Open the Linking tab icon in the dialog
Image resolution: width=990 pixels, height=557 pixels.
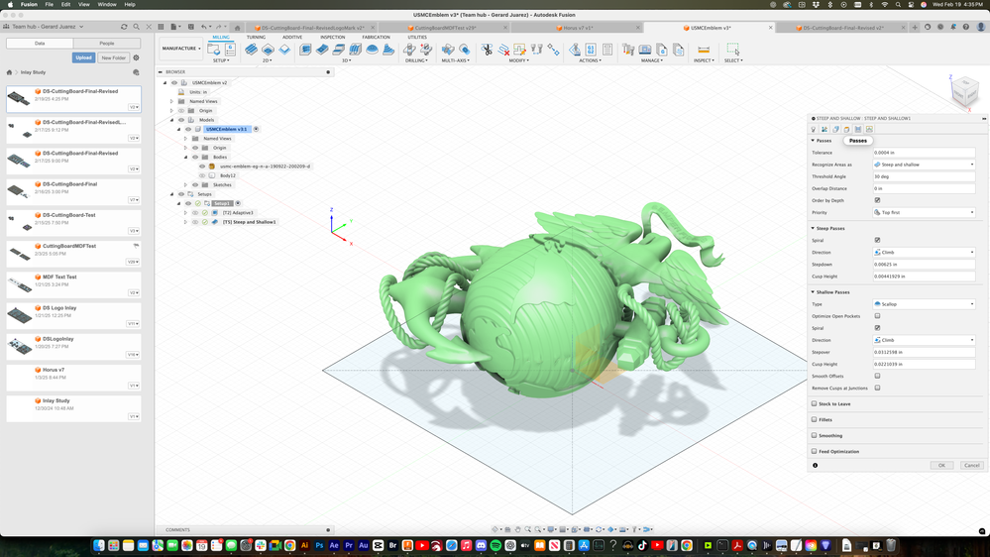(869, 130)
